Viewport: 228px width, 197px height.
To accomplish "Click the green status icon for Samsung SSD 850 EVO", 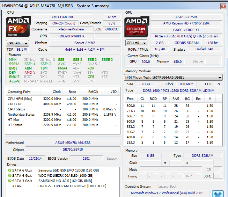I will [x=10, y=170].
